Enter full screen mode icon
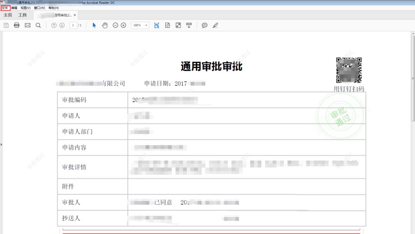The image size is (415, 234). point(178,25)
